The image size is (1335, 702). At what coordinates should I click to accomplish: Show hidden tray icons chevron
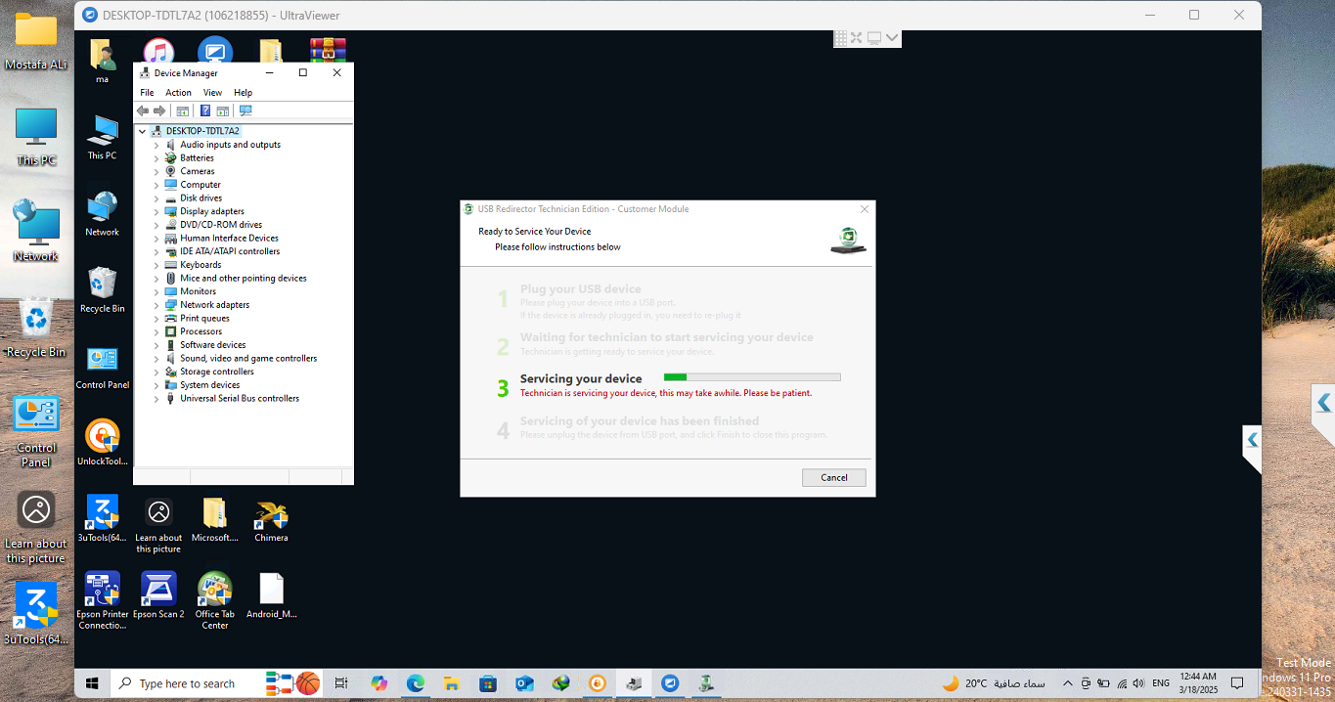pyautogui.click(x=1067, y=683)
